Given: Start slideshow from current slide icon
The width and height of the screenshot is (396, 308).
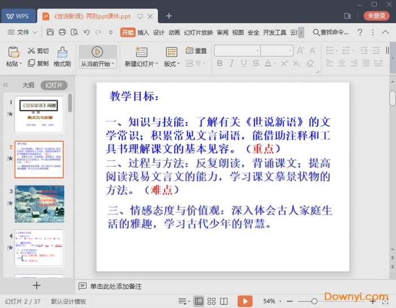Looking at the screenshot, I should point(97,52).
